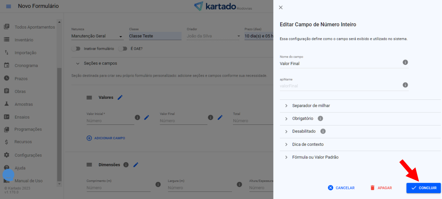Click pencil icon beside Valor Inicial field

pos(146,118)
